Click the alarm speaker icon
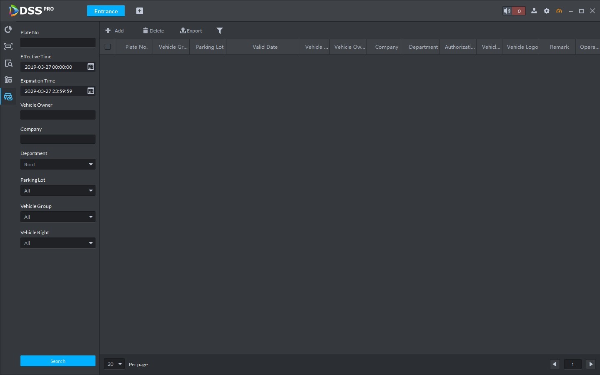Screen dimensions: 600x375 pos(507,11)
